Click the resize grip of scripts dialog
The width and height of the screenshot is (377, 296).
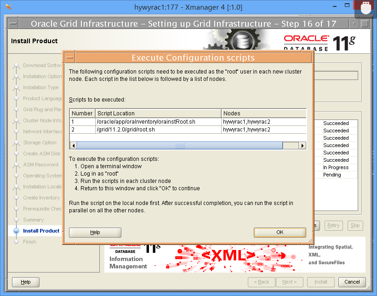pos(310,240)
